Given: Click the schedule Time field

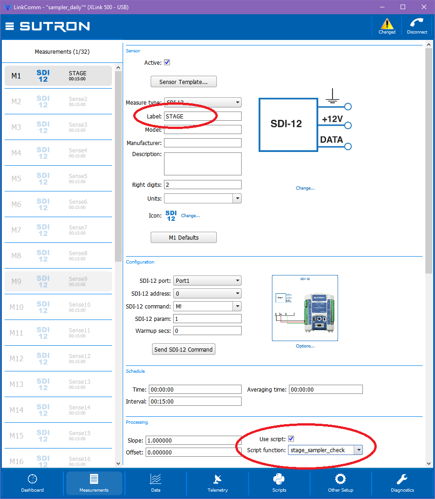Looking at the screenshot, I should point(195,389).
